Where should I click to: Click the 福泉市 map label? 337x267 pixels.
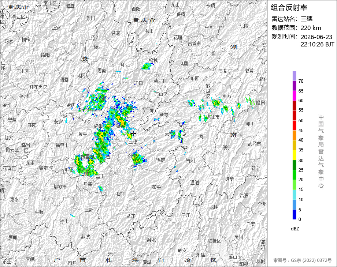[x=62, y=145]
